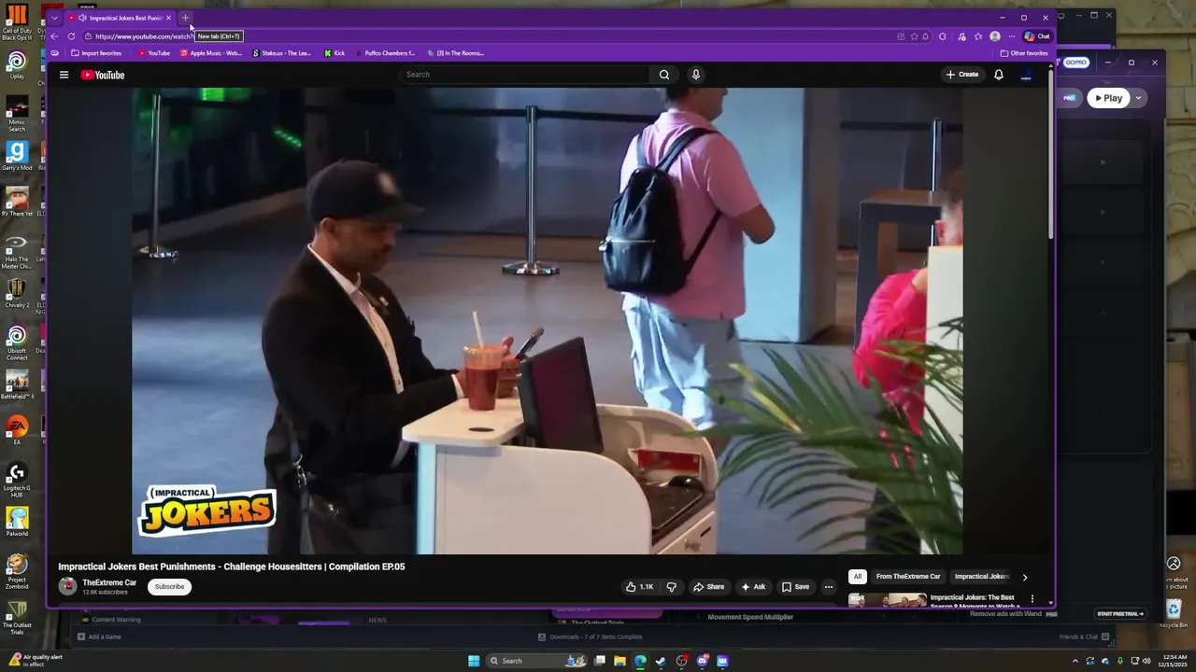The height and width of the screenshot is (672, 1196).
Task: Open browser extensions icon
Action: (x=943, y=36)
